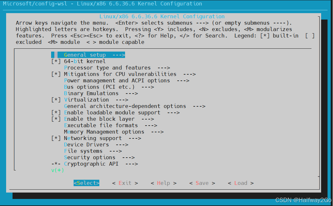Viewport: 333px width, 206px height.
Task: Expand arrow after Networking support
Action: pos(135,138)
